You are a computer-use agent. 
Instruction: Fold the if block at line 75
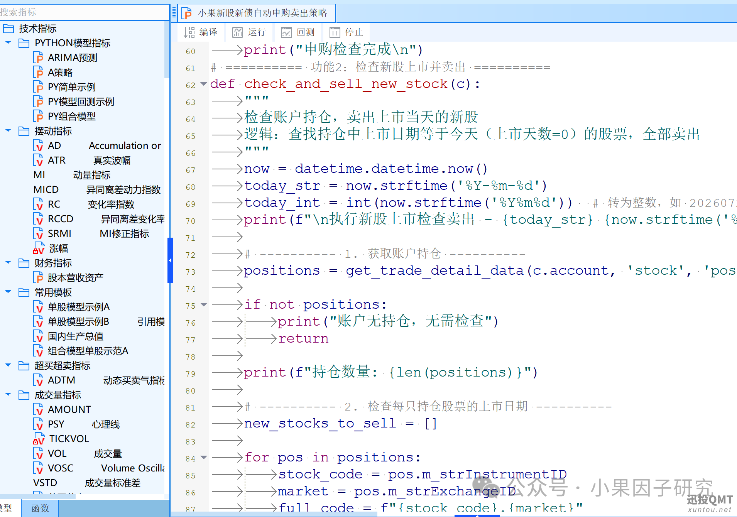(204, 305)
